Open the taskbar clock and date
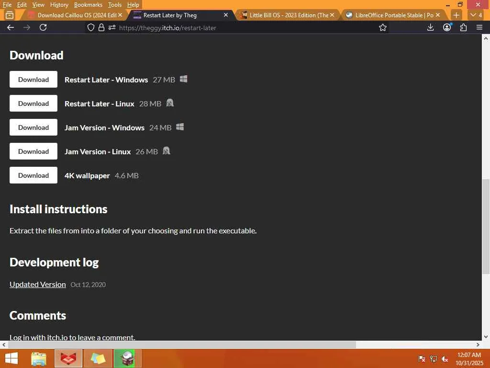This screenshot has height=368, width=490. tap(469, 359)
